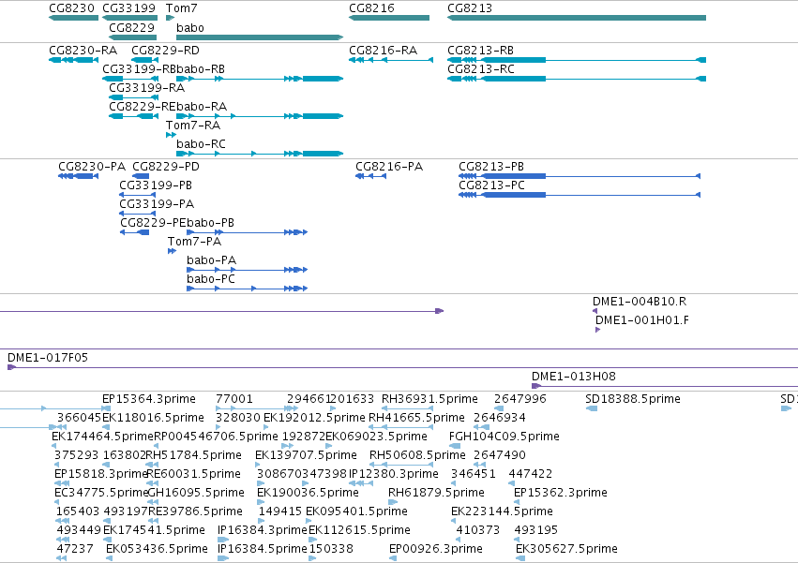Select the long CG8213 gene bar
The width and height of the screenshot is (798, 563).
coord(577,18)
